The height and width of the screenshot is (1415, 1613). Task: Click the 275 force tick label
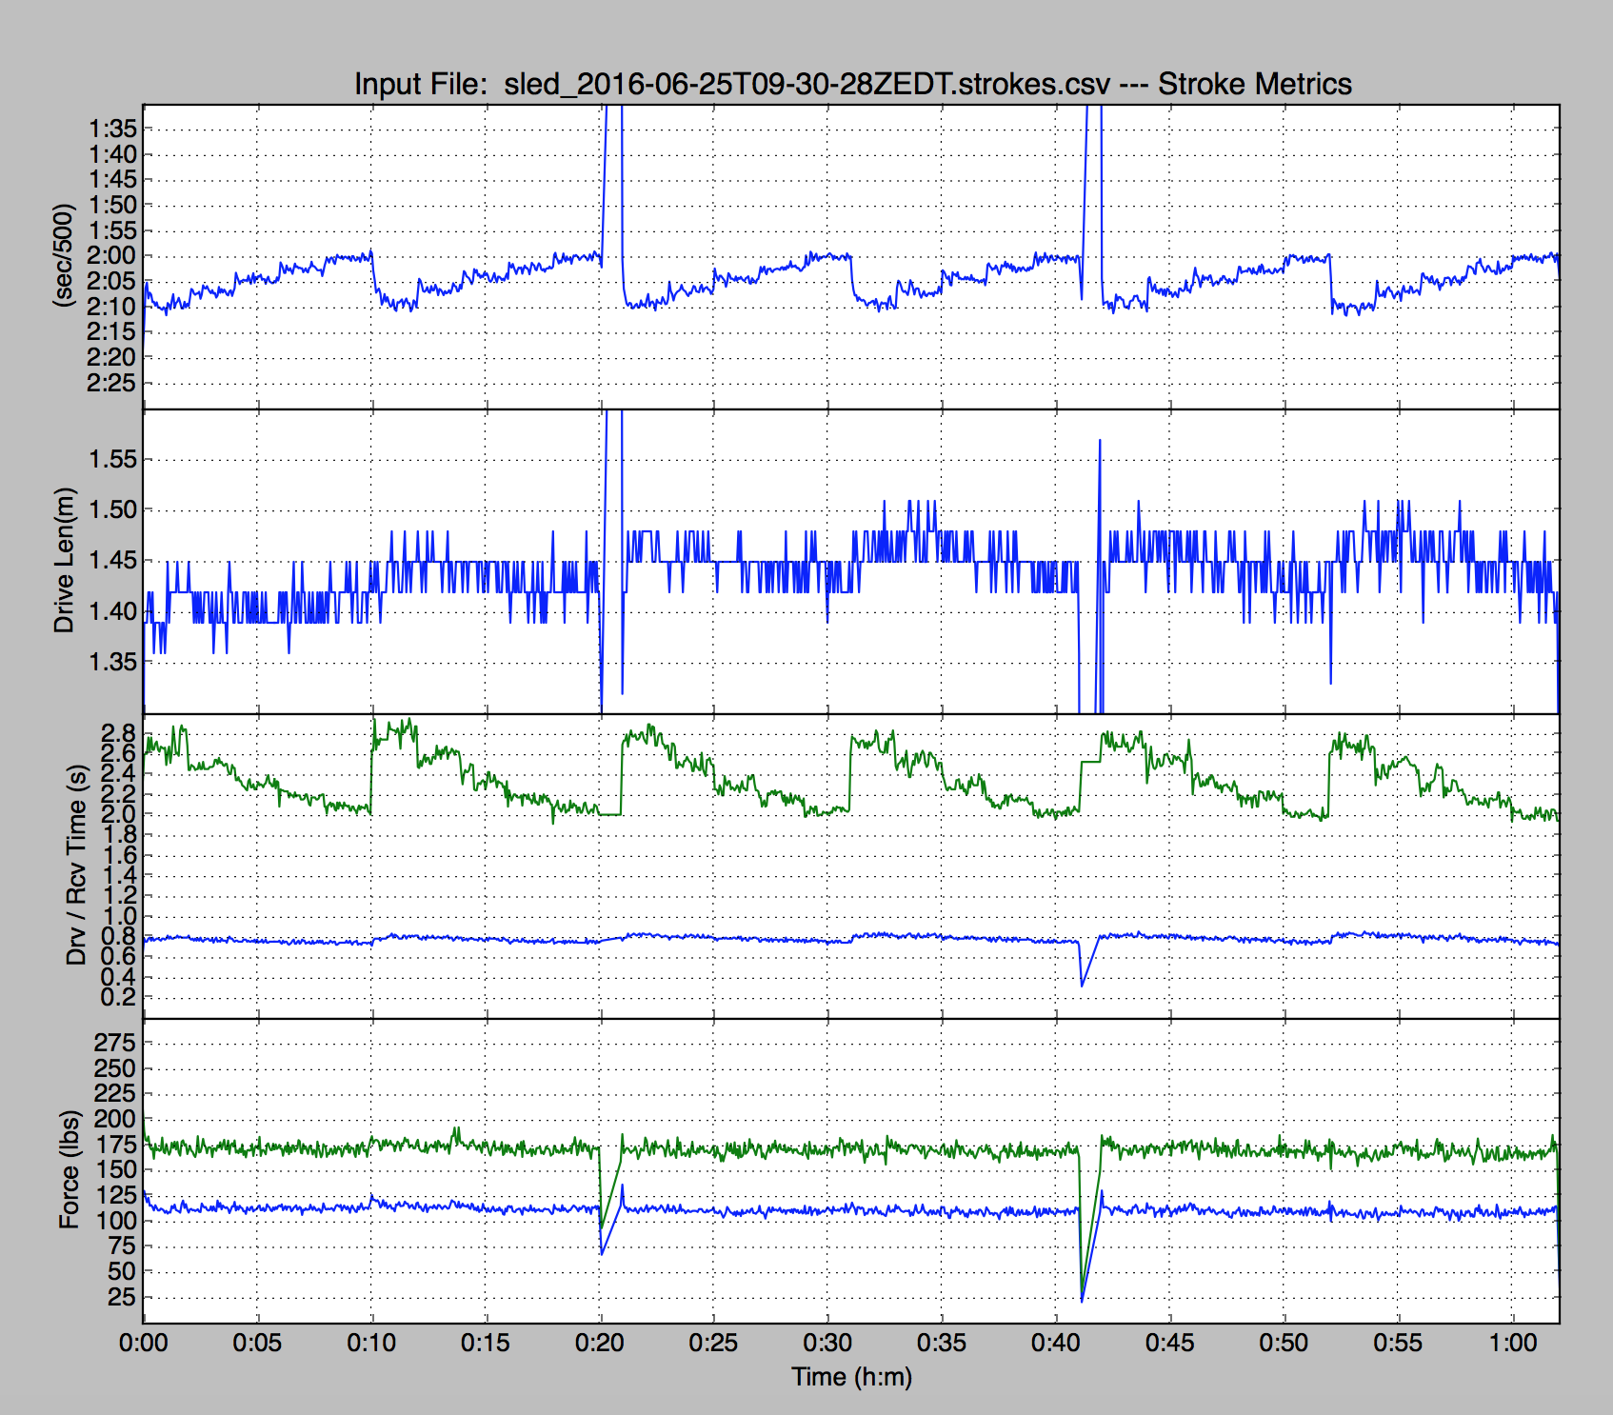[114, 1043]
